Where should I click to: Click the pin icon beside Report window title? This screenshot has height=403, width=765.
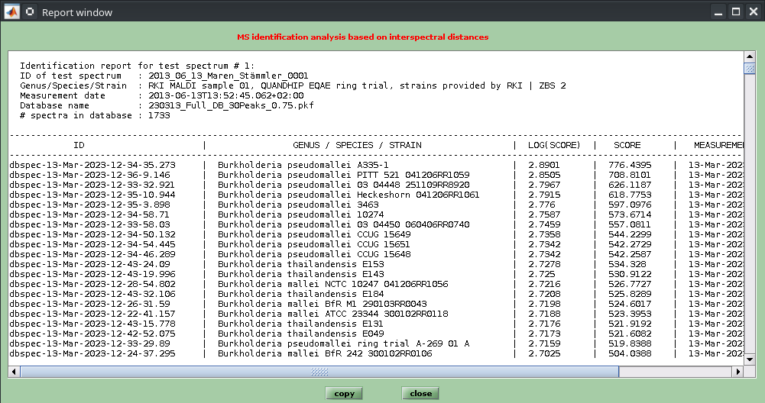[x=29, y=12]
